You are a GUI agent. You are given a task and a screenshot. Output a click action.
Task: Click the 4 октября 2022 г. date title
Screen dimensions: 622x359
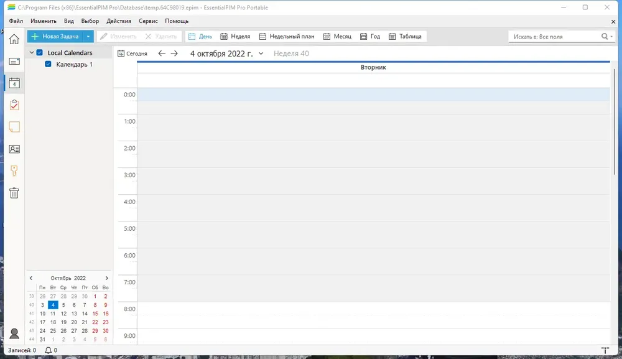click(221, 54)
